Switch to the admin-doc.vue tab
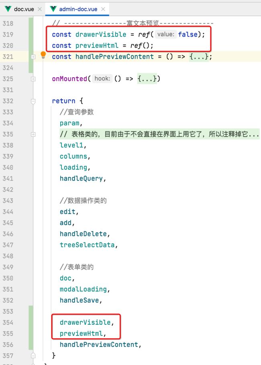Screen dimensions: 261x365 coord(78,9)
